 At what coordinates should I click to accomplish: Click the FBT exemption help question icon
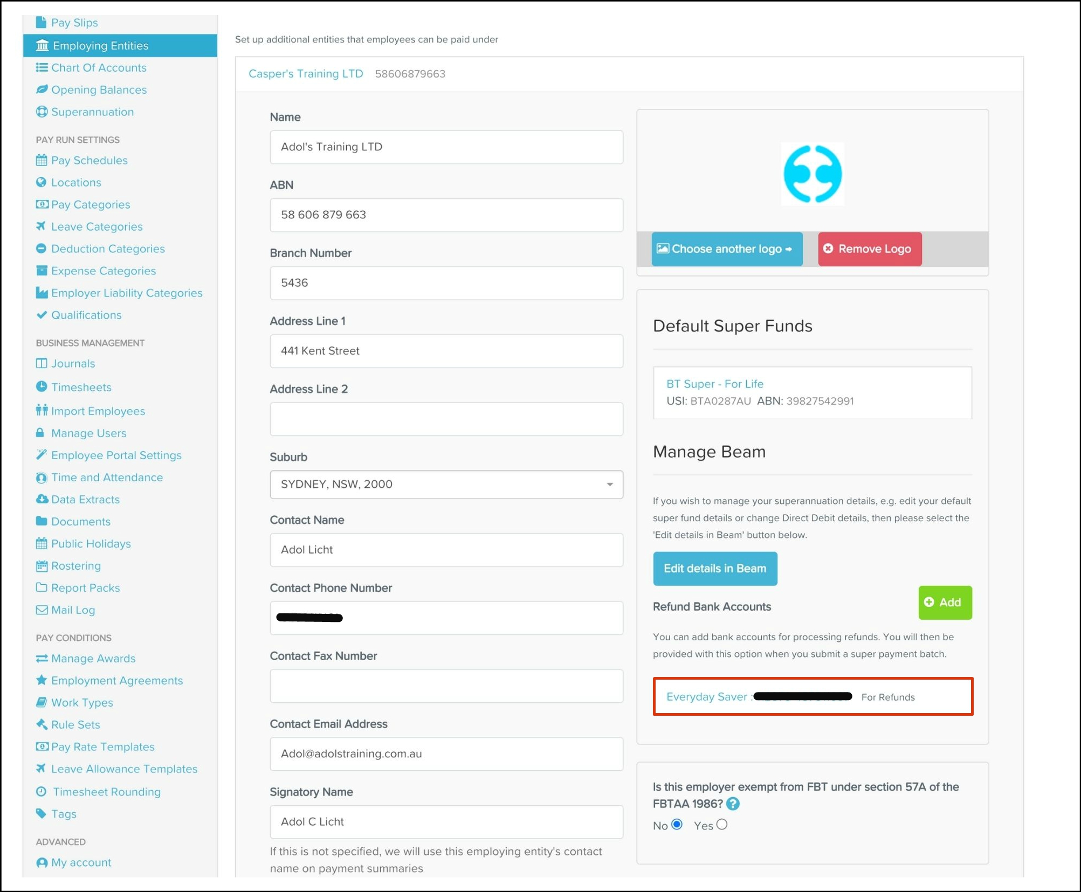733,804
